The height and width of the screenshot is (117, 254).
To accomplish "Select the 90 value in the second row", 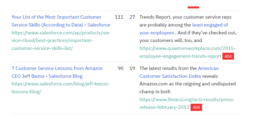I will coord(120,68).
